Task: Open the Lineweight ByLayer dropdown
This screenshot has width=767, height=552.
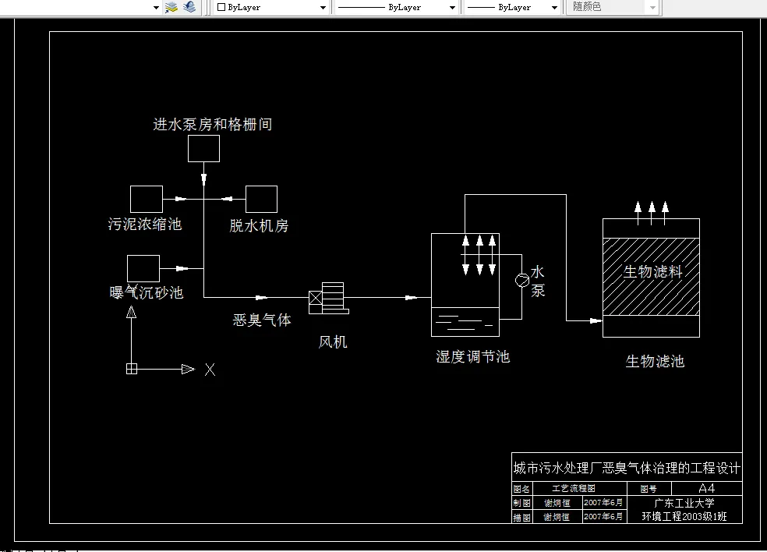Action: tap(553, 7)
